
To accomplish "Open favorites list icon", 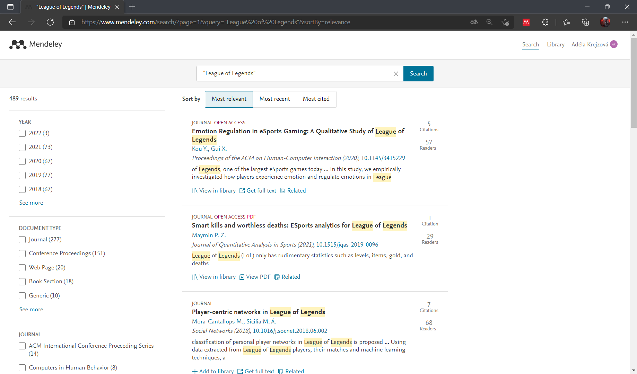I will click(x=566, y=22).
